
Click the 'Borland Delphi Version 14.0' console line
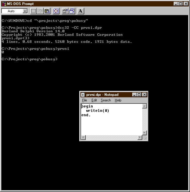tap(33, 31)
